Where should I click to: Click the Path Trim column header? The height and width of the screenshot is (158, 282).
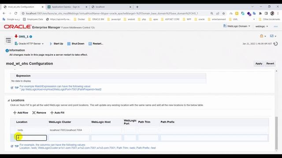click(x=144, y=122)
